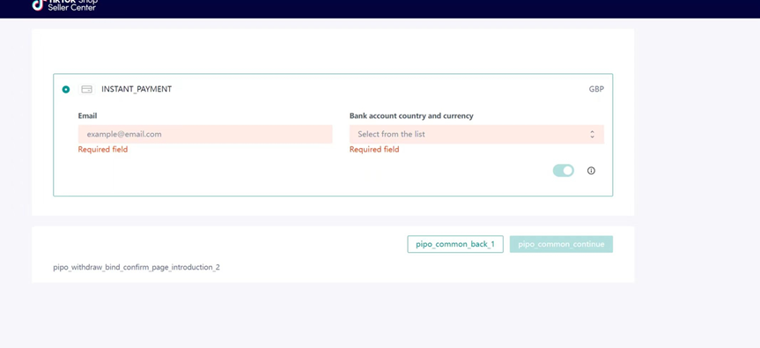Click the Email field label
Screen dimensions: 760x348
pos(87,115)
